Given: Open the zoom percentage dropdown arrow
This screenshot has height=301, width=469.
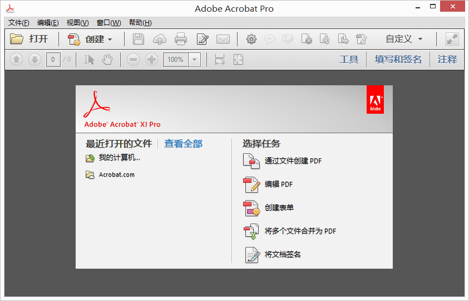Looking at the screenshot, I should point(194,59).
